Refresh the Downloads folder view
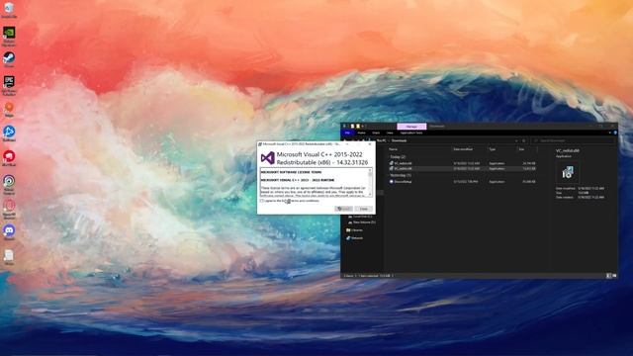Image resolution: width=633 pixels, height=356 pixels. [523, 140]
